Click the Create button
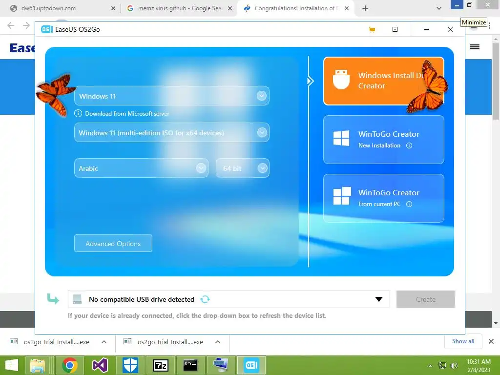 425,299
